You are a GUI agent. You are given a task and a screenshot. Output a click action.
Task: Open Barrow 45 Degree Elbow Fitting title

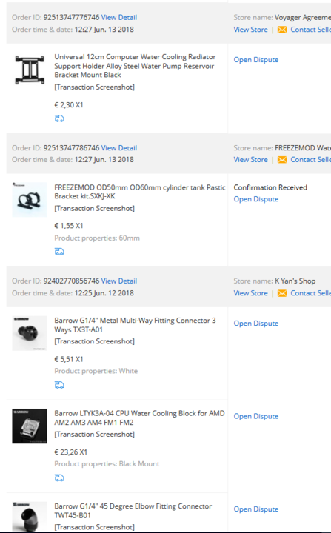click(x=133, y=511)
